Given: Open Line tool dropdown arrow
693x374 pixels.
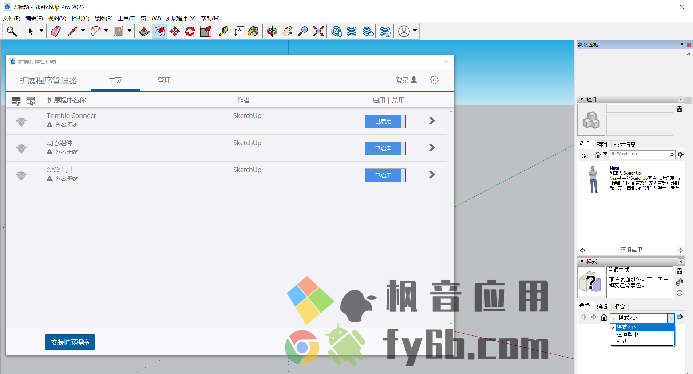Looking at the screenshot, I should tap(83, 31).
